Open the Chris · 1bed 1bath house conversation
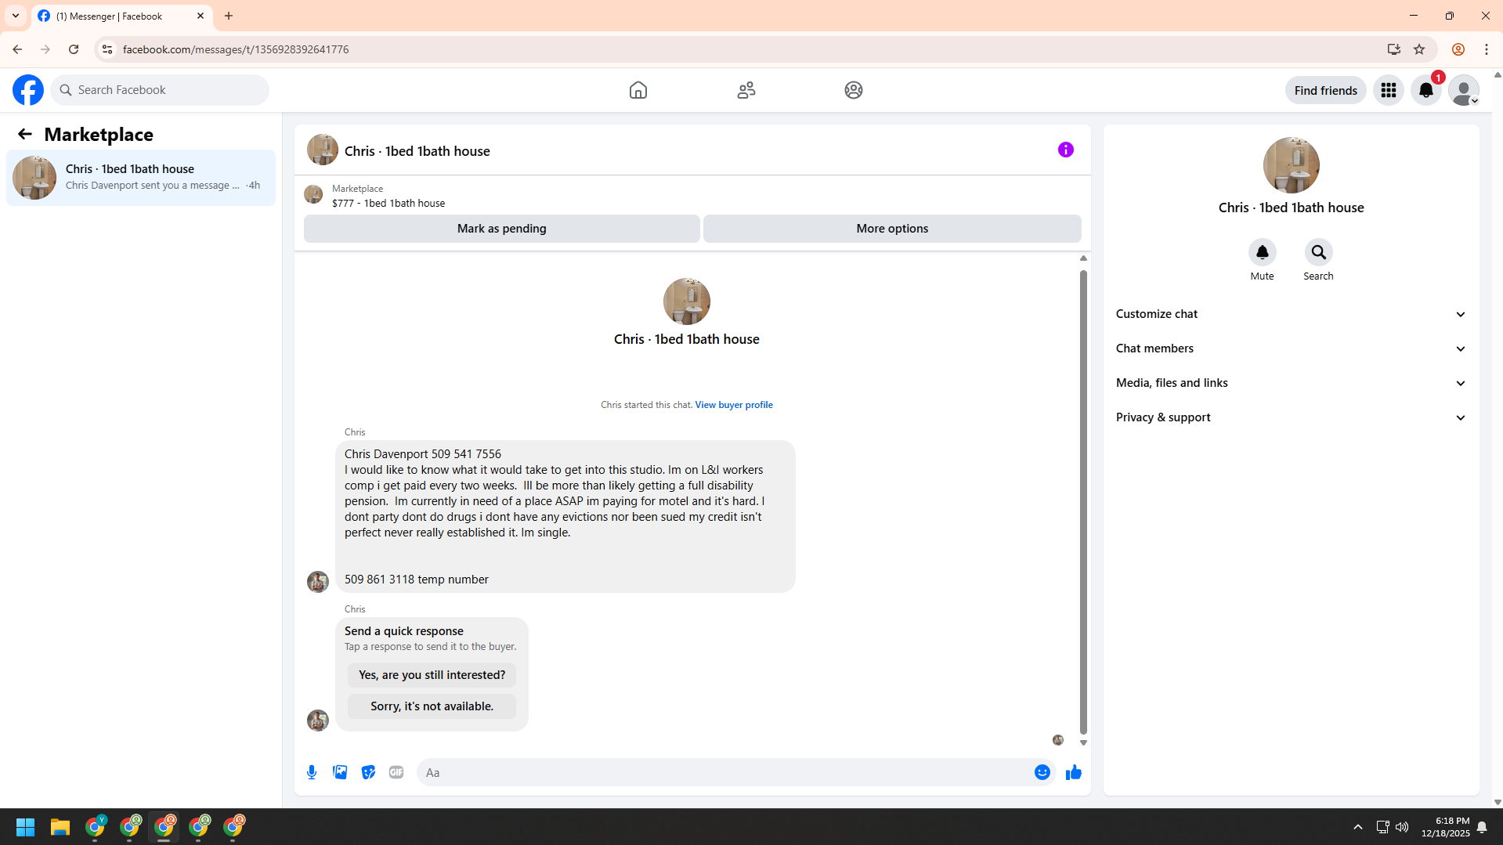Screen dimensions: 1503x845 coord(141,178)
